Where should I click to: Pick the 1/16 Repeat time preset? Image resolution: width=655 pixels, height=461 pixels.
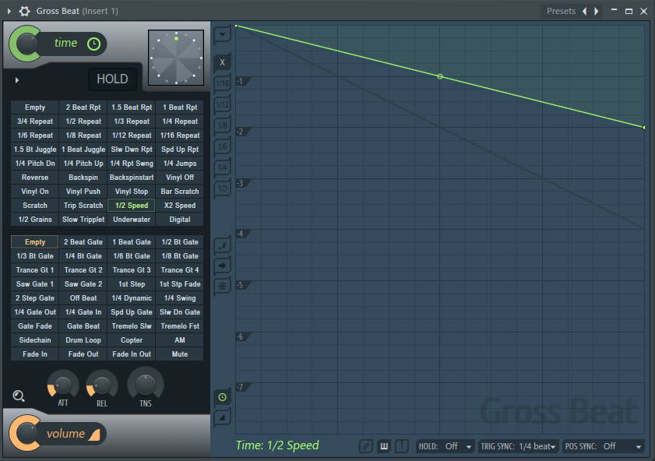(180, 135)
